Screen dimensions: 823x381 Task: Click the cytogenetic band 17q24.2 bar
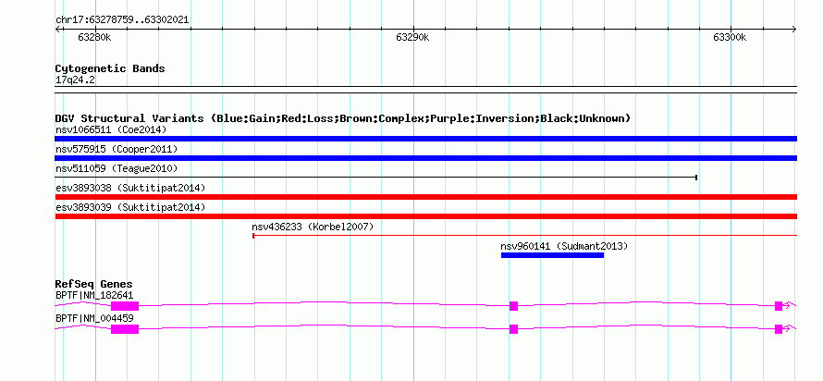coord(425,90)
